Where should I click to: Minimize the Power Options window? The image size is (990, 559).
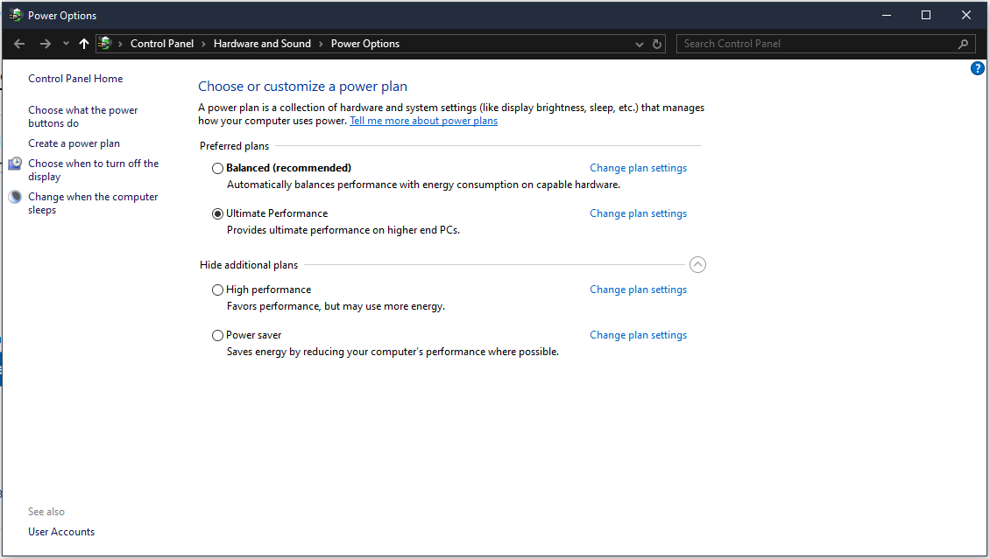887,15
